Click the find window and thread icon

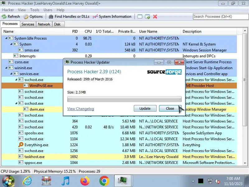click(x=147, y=17)
